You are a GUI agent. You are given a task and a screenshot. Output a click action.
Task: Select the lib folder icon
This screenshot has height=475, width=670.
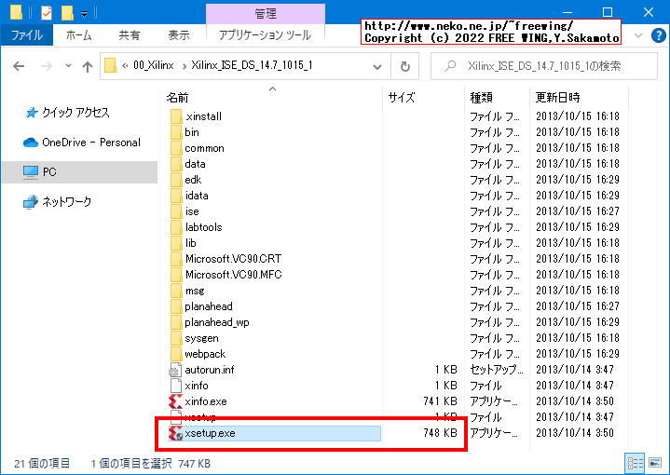pos(175,243)
